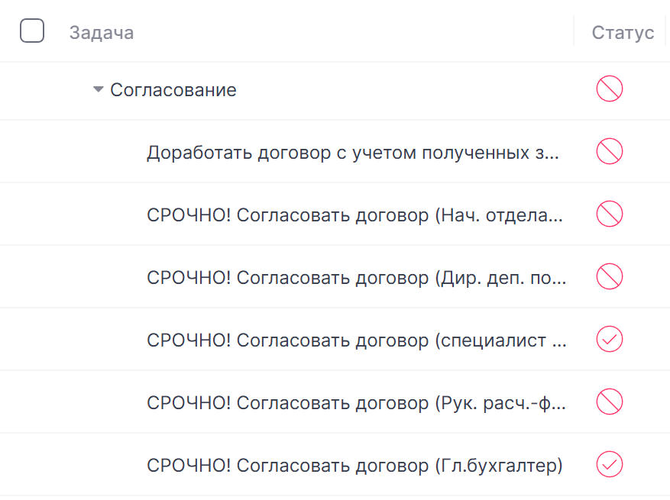The image size is (670, 500).
Task: Open Согласовать договор (Дир. деп. по) task
Action: (356, 278)
